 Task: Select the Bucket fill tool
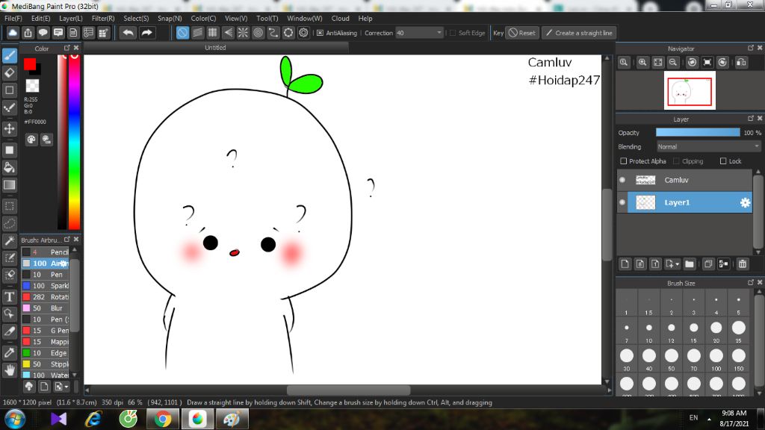9,168
